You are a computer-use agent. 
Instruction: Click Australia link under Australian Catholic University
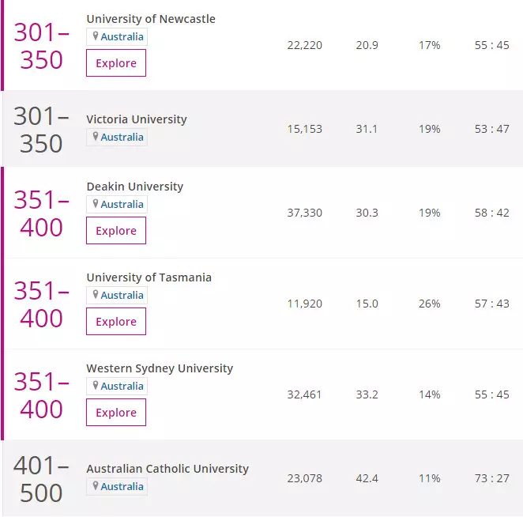(x=122, y=486)
